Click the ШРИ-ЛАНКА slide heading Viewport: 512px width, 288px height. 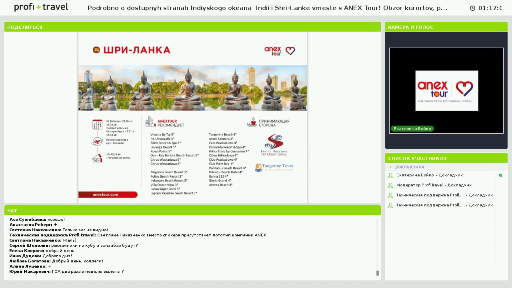coord(137,50)
